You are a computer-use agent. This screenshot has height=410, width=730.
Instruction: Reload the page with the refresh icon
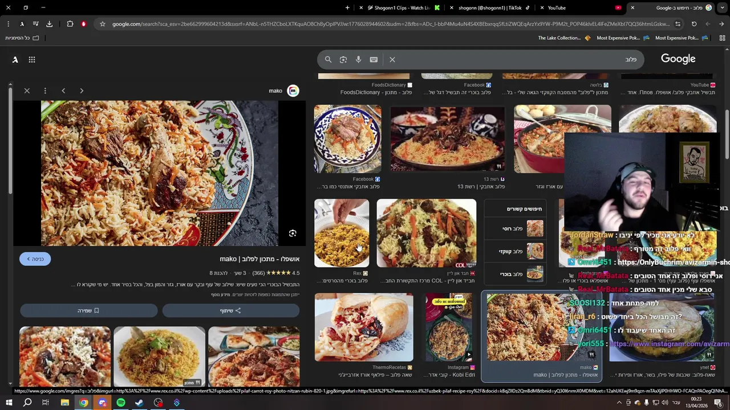tap(694, 24)
